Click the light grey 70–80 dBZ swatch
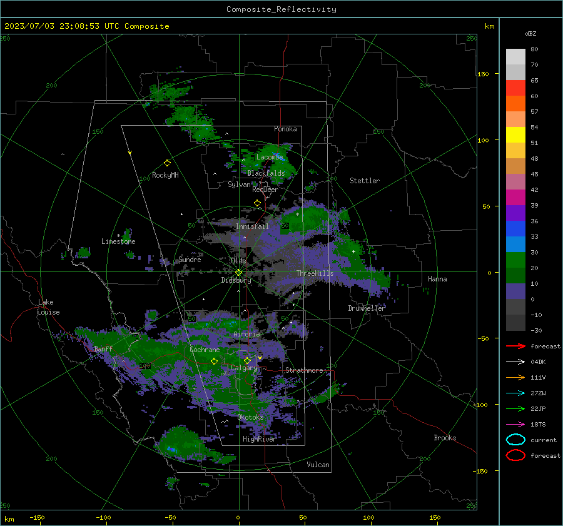Image resolution: width=563 pixels, height=526 pixels. click(x=515, y=57)
